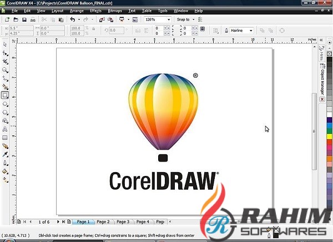Switch to Page 4 tab
The image size is (333, 242).
pos(143,222)
